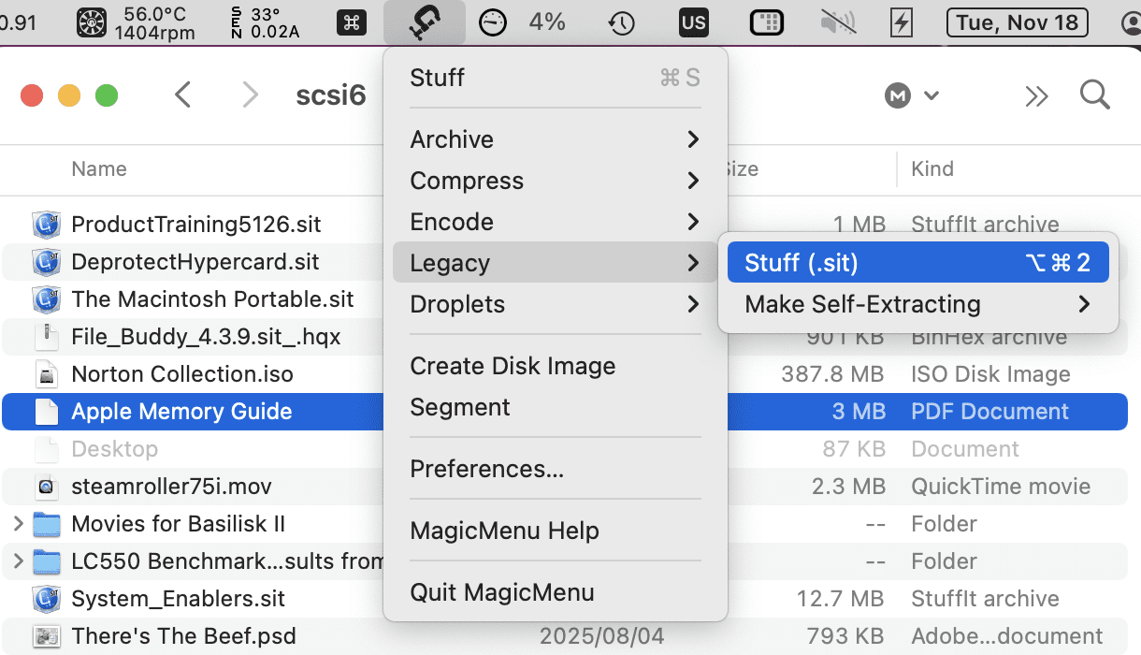This screenshot has height=655, width=1141.
Task: Quit MagicMenu from the menu
Action: coord(501,592)
